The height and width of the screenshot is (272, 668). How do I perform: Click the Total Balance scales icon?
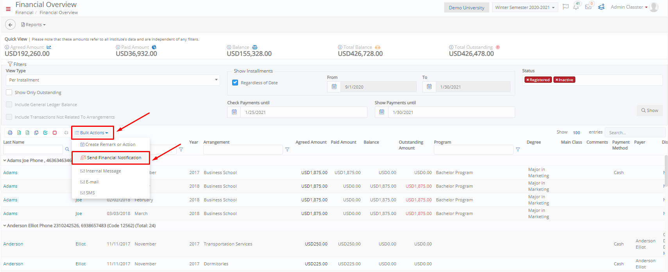[378, 47]
